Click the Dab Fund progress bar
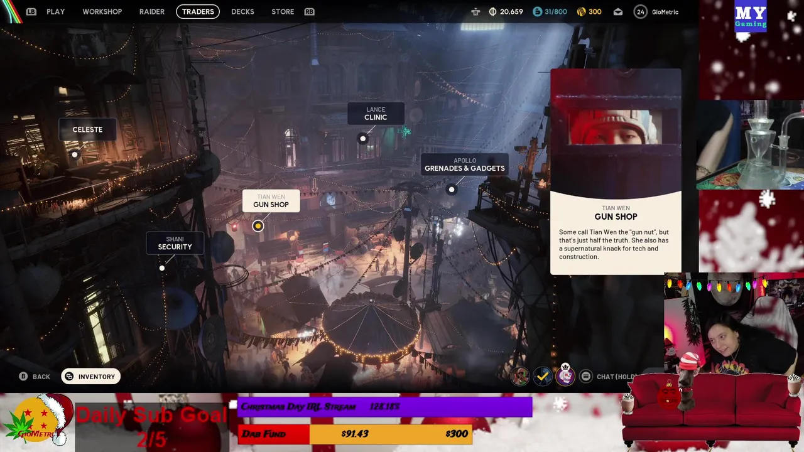Image resolution: width=804 pixels, height=452 pixels. 355,434
